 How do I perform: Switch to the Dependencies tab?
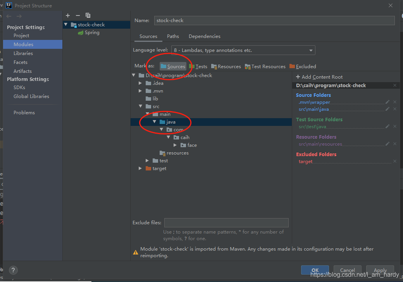(x=204, y=36)
